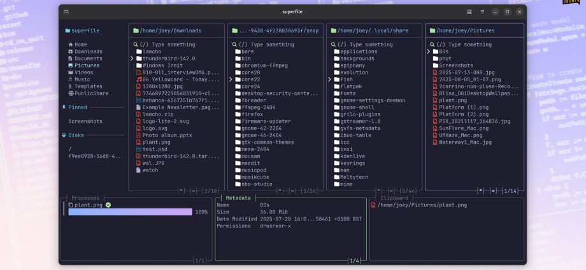
Task: Select the root disk '/' entry
Action: [70, 149]
